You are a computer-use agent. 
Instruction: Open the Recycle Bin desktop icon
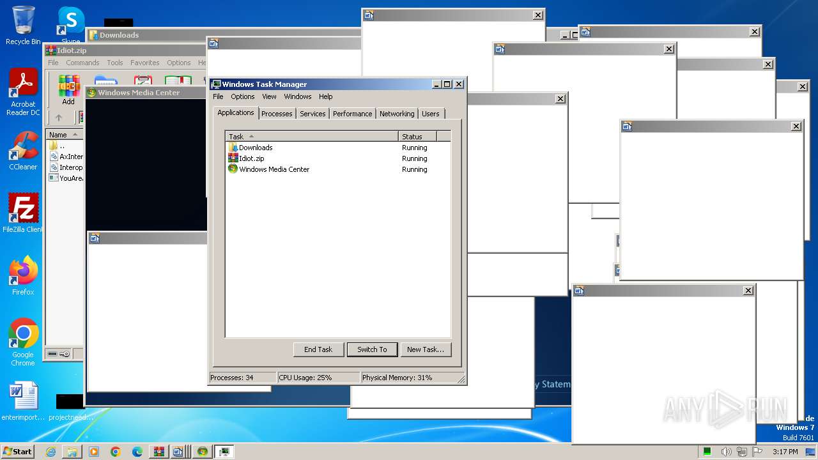point(23,26)
